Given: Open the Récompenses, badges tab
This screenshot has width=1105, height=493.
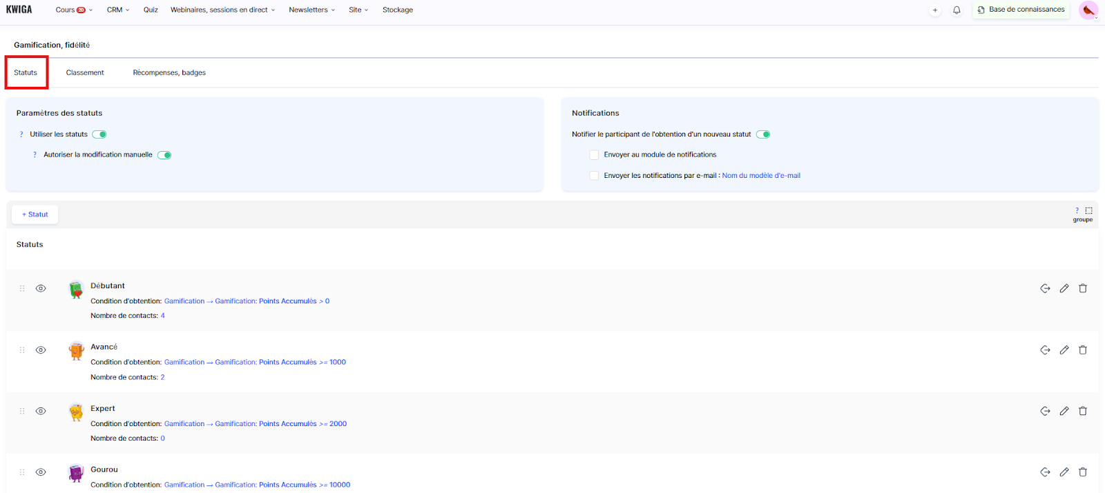Looking at the screenshot, I should [x=169, y=73].
